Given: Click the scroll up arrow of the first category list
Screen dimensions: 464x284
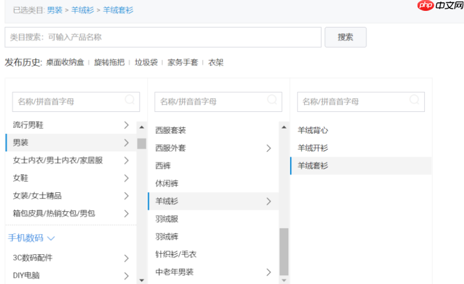Looking at the screenshot, I should (x=141, y=127).
